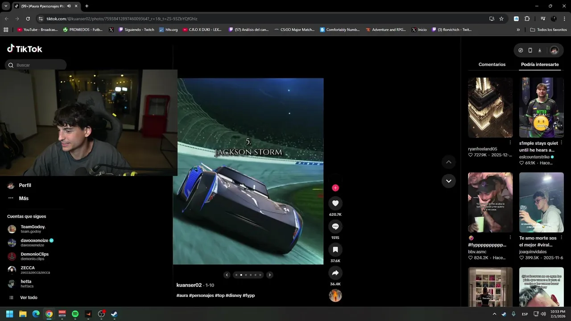
Task: Open Steam from the taskbar
Action: [114, 314]
